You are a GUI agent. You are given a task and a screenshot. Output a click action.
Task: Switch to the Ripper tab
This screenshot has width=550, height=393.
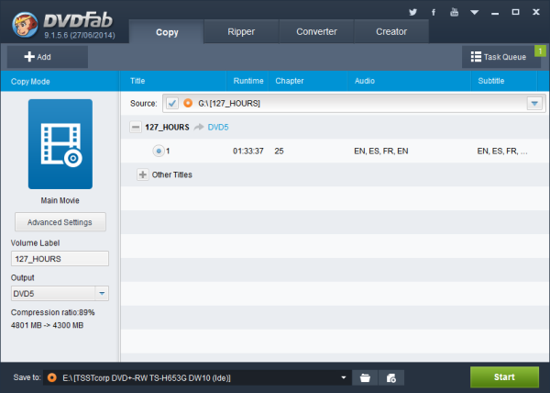tap(241, 31)
